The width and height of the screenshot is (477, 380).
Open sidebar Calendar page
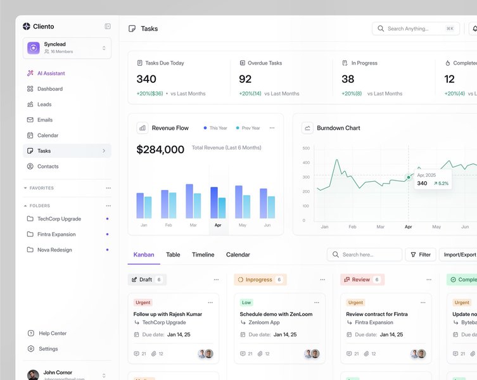point(42,136)
